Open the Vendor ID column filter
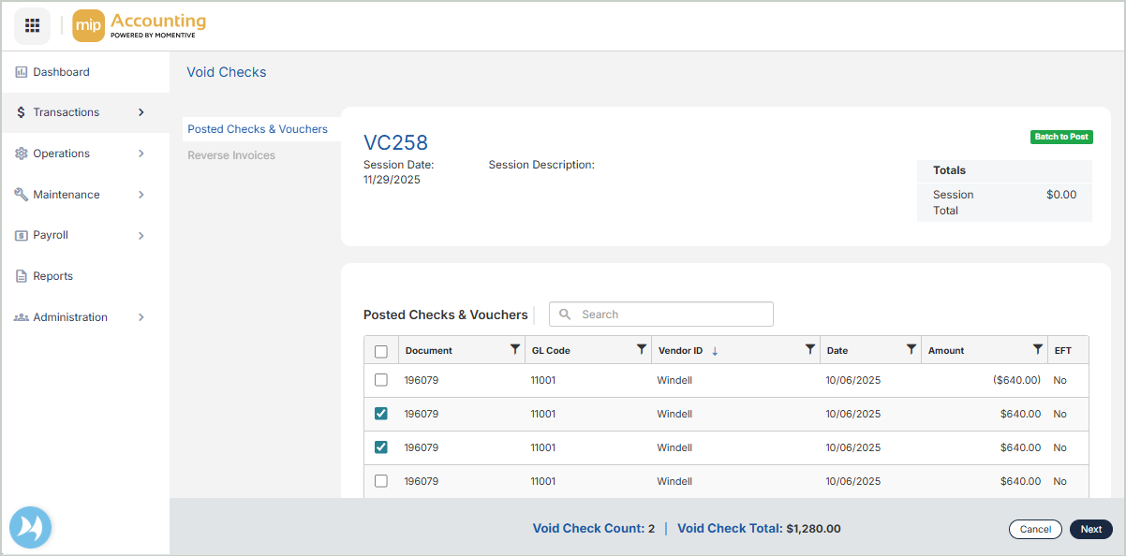This screenshot has width=1126, height=556. click(x=809, y=349)
